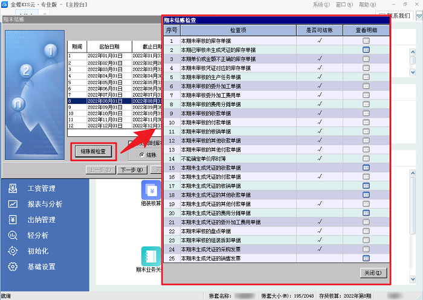
Task: Select the 结账 radio button
Action: point(142,155)
